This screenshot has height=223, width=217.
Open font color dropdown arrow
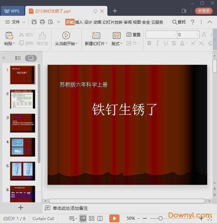[x=187, y=43]
